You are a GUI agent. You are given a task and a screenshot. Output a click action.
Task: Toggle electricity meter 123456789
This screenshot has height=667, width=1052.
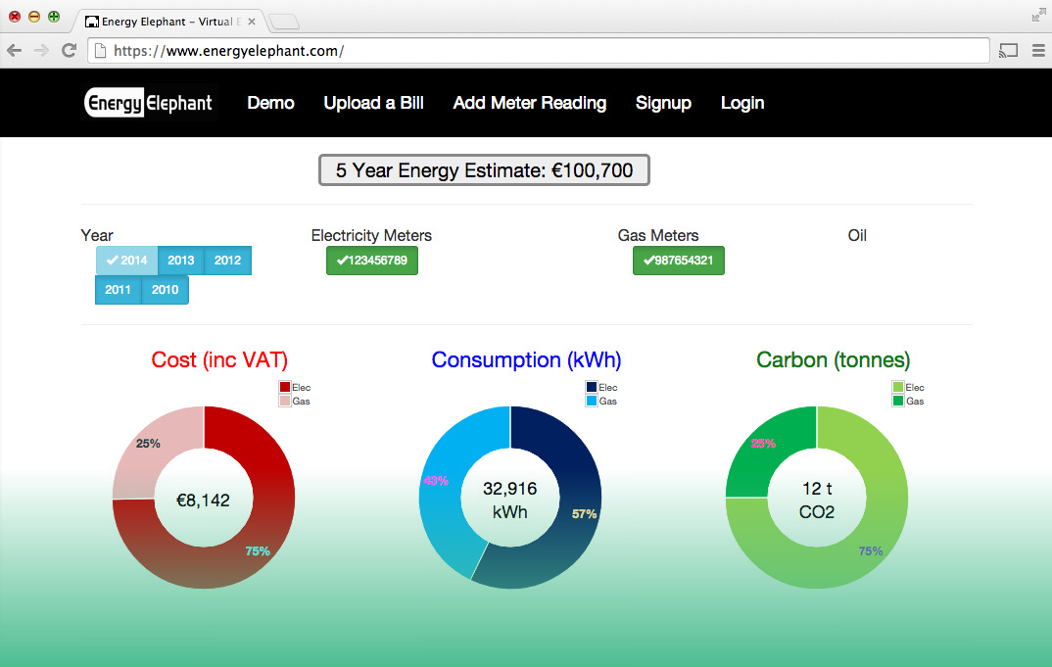click(x=371, y=261)
